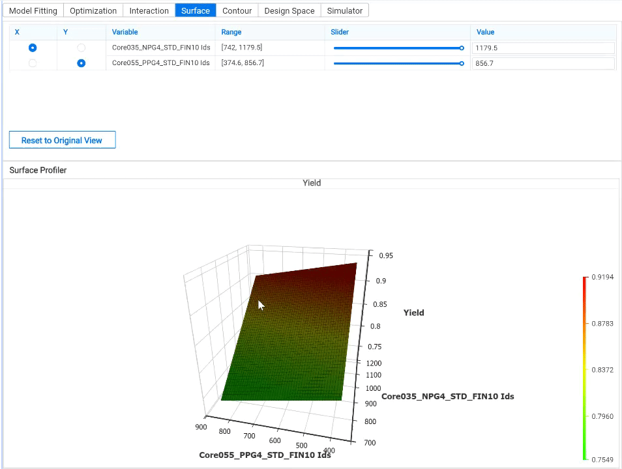This screenshot has width=622, height=469.
Task: Click the Variable column header
Action: coord(125,32)
